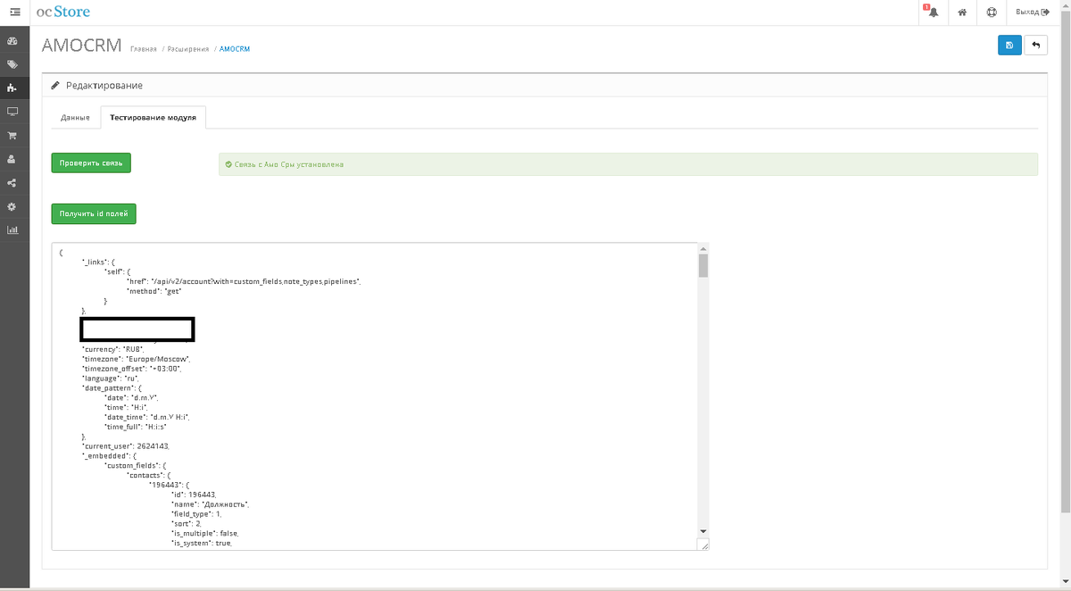
Task: Click the "timezone_offset": "+03:00" line
Action: (x=133, y=369)
